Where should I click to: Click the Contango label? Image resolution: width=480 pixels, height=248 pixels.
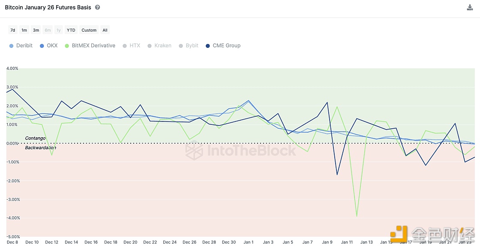click(35, 139)
